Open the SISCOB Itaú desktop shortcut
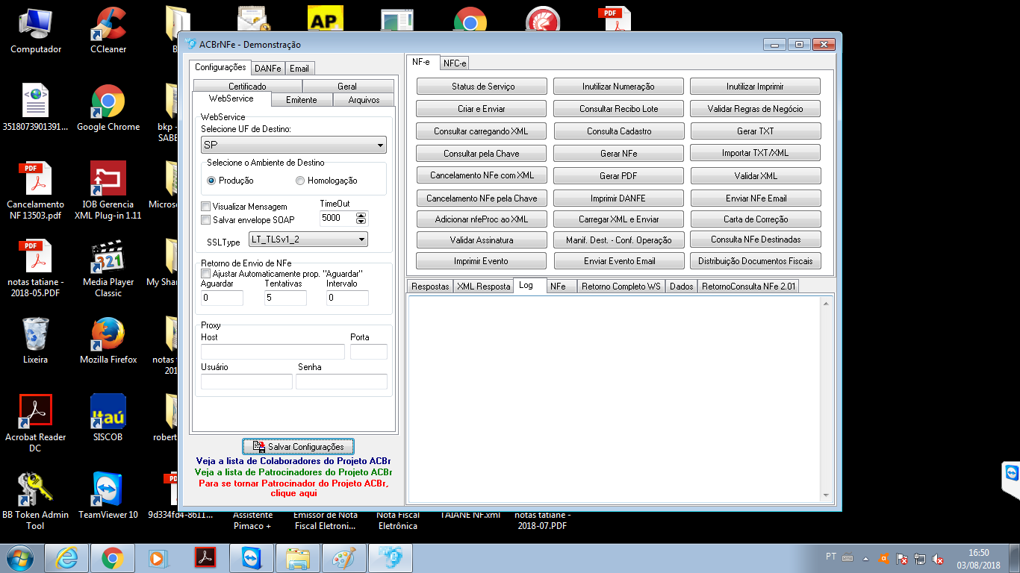The width and height of the screenshot is (1020, 573). [x=108, y=418]
